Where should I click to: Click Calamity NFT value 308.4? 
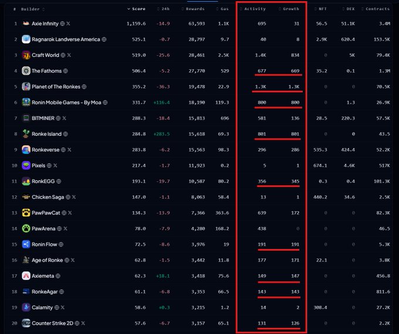pos(320,308)
